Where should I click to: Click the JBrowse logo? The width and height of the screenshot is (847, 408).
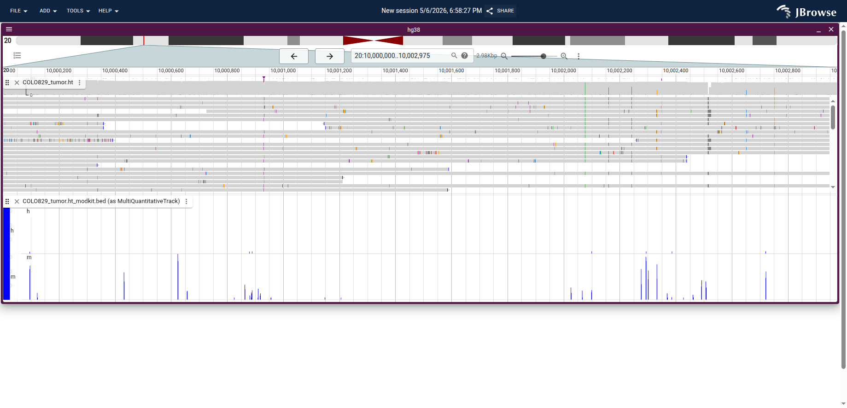pyautogui.click(x=806, y=12)
